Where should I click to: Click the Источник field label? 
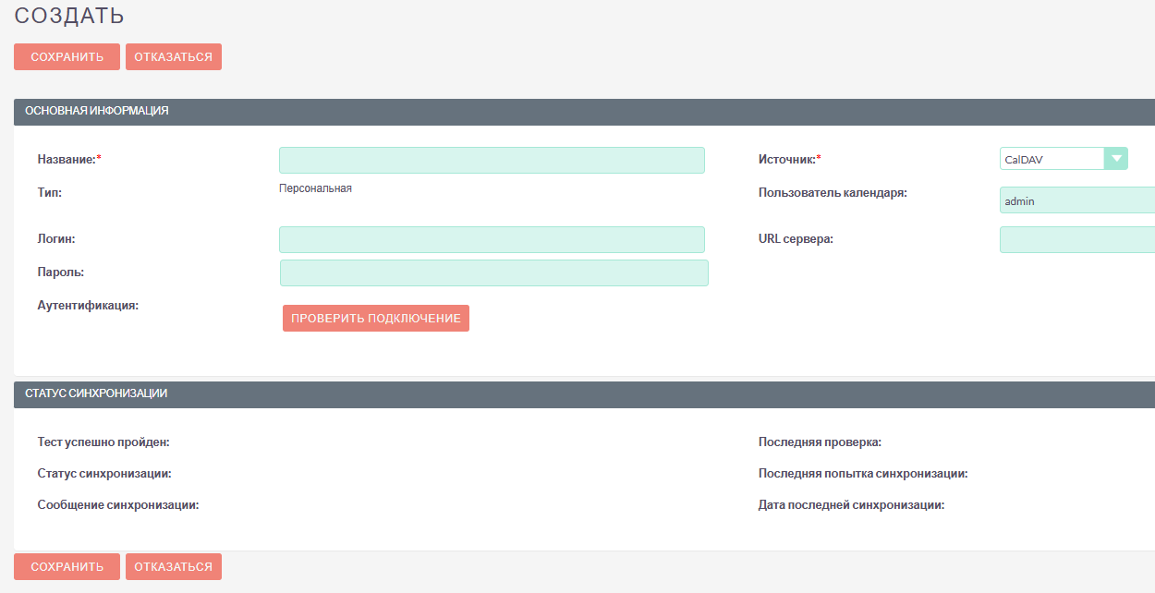pyautogui.click(x=786, y=160)
